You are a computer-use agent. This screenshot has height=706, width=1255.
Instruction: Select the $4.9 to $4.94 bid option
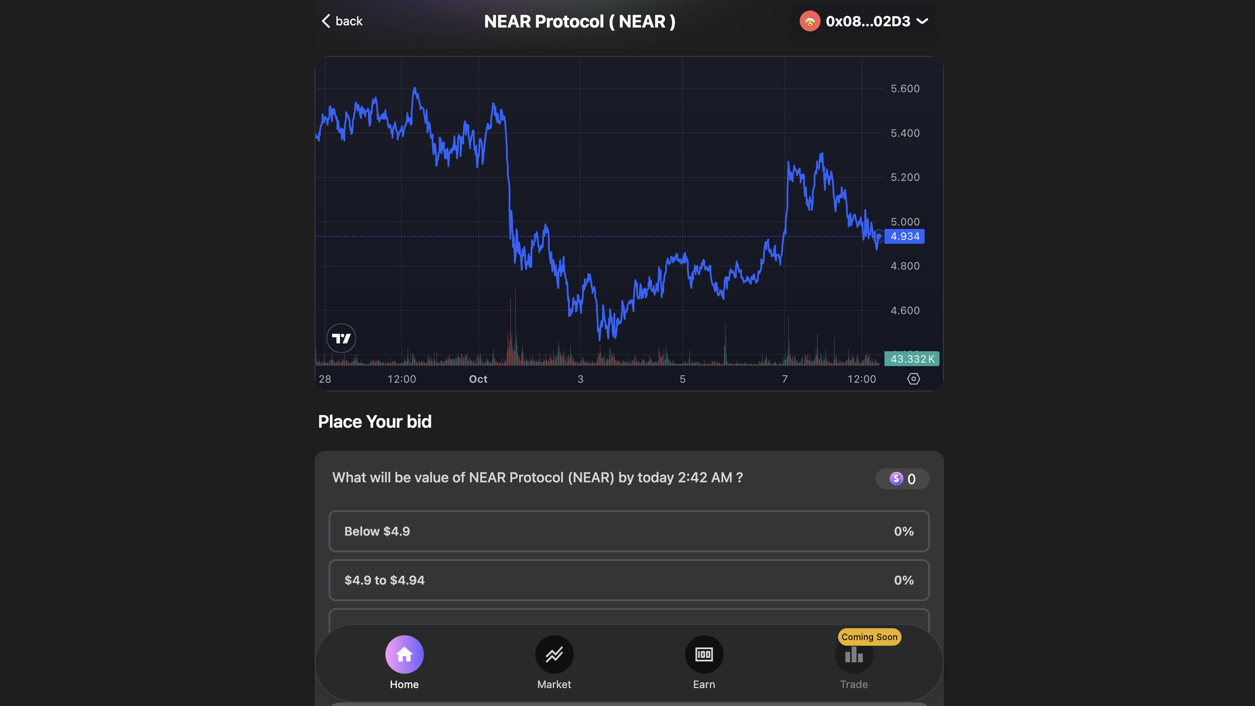coord(628,580)
